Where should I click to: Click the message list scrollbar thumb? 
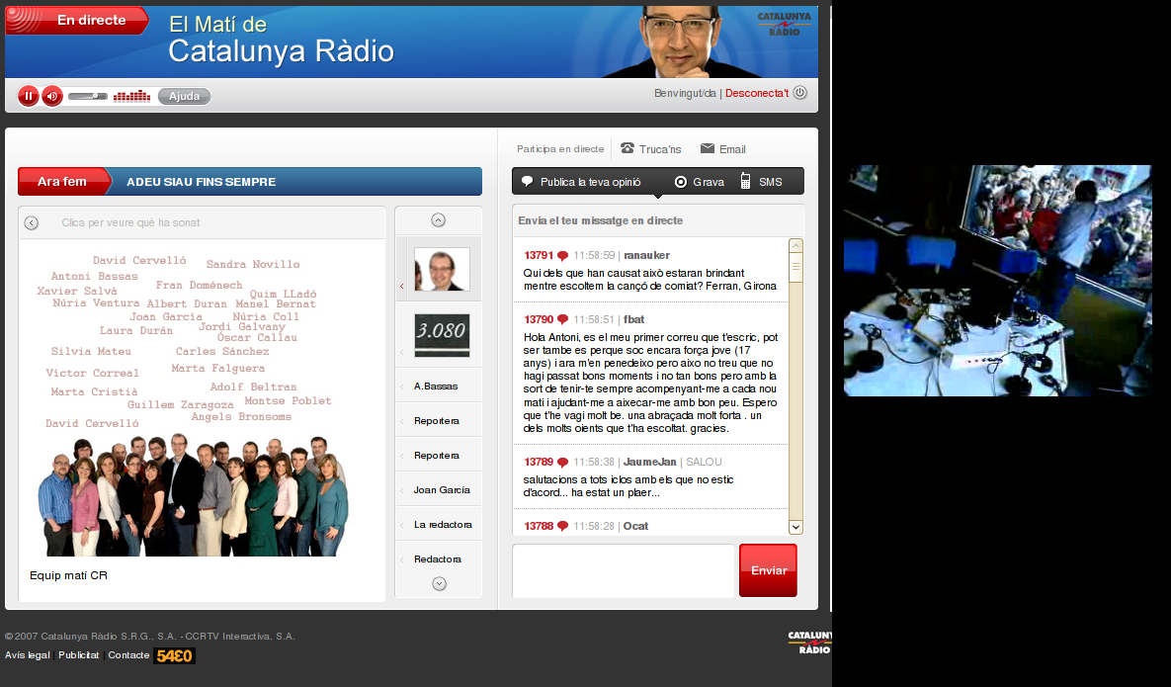(x=796, y=267)
